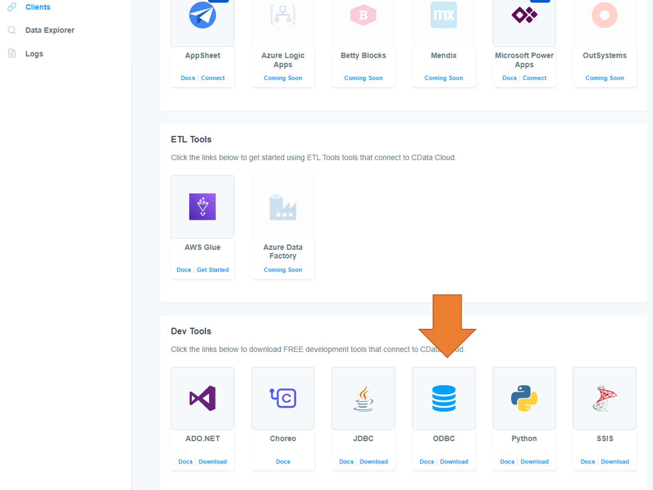The image size is (653, 490).
Task: Click the Azure Logic Apps icon
Action: [282, 15]
